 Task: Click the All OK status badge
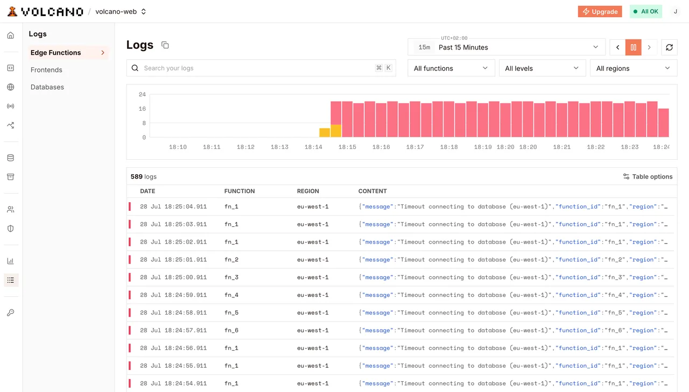click(x=645, y=11)
